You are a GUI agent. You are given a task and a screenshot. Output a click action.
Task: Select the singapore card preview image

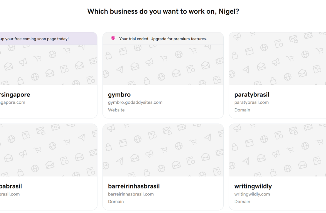(x=48, y=65)
